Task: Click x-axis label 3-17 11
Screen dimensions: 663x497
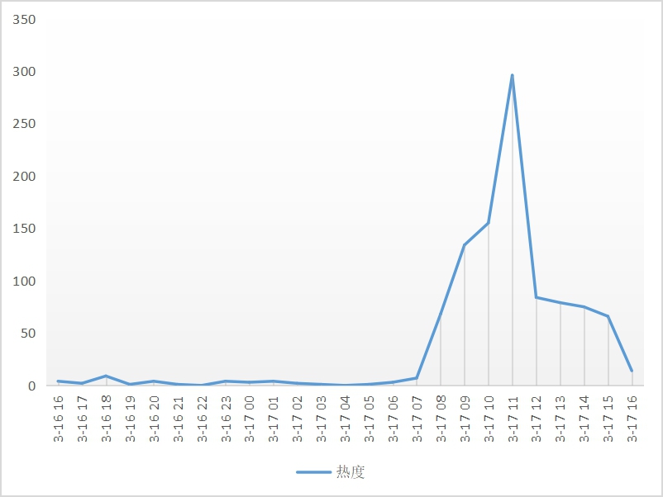Action: click(513, 419)
